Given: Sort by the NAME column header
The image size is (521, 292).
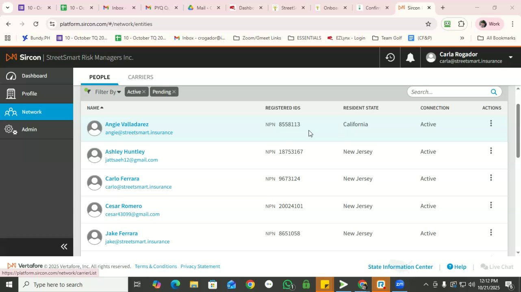Looking at the screenshot, I should 95,108.
